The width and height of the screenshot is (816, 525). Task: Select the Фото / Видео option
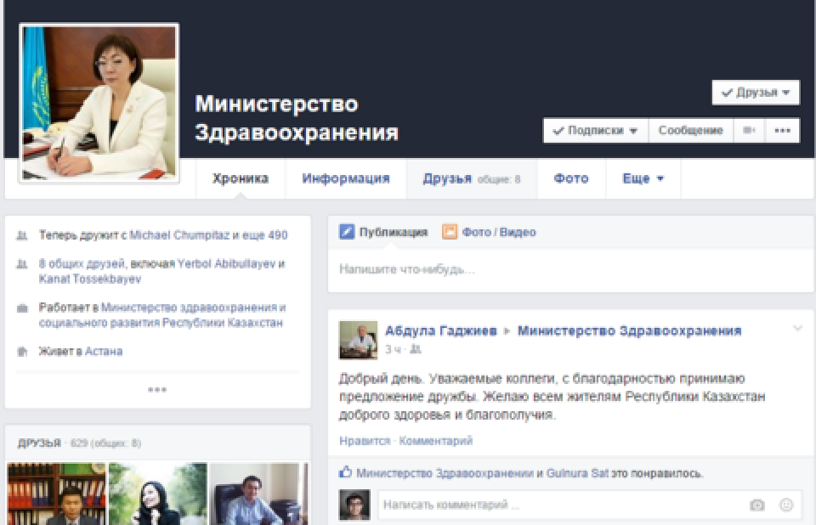(490, 232)
